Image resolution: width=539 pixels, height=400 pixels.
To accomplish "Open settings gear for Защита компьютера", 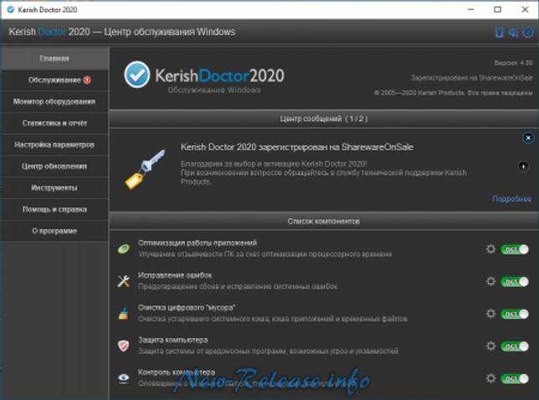I will [490, 346].
